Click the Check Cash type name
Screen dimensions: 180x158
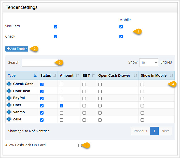pyautogui.click(x=23, y=84)
